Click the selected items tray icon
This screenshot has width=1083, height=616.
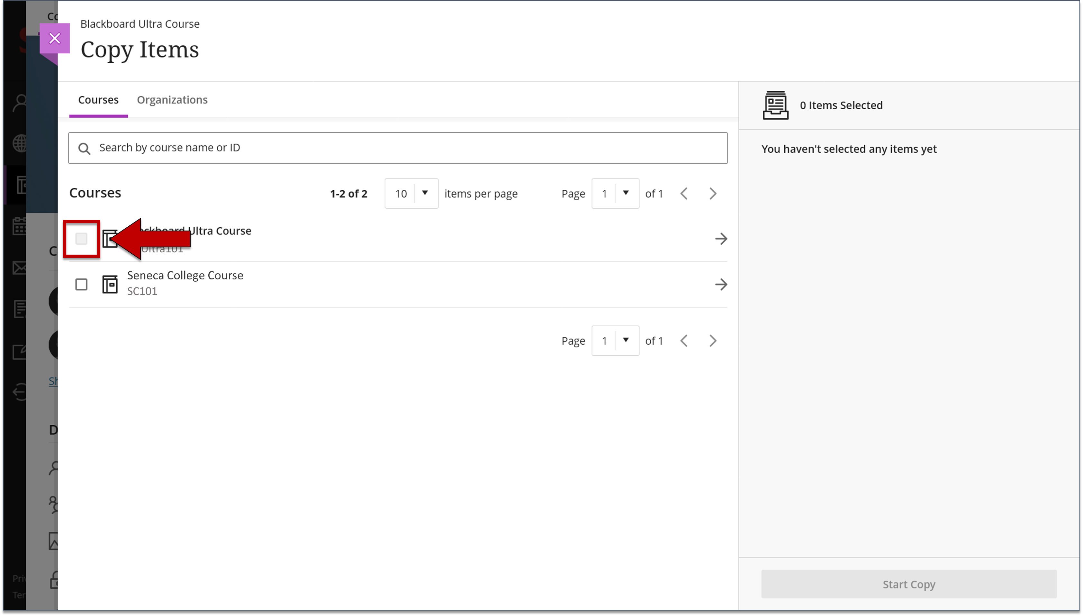pyautogui.click(x=775, y=105)
